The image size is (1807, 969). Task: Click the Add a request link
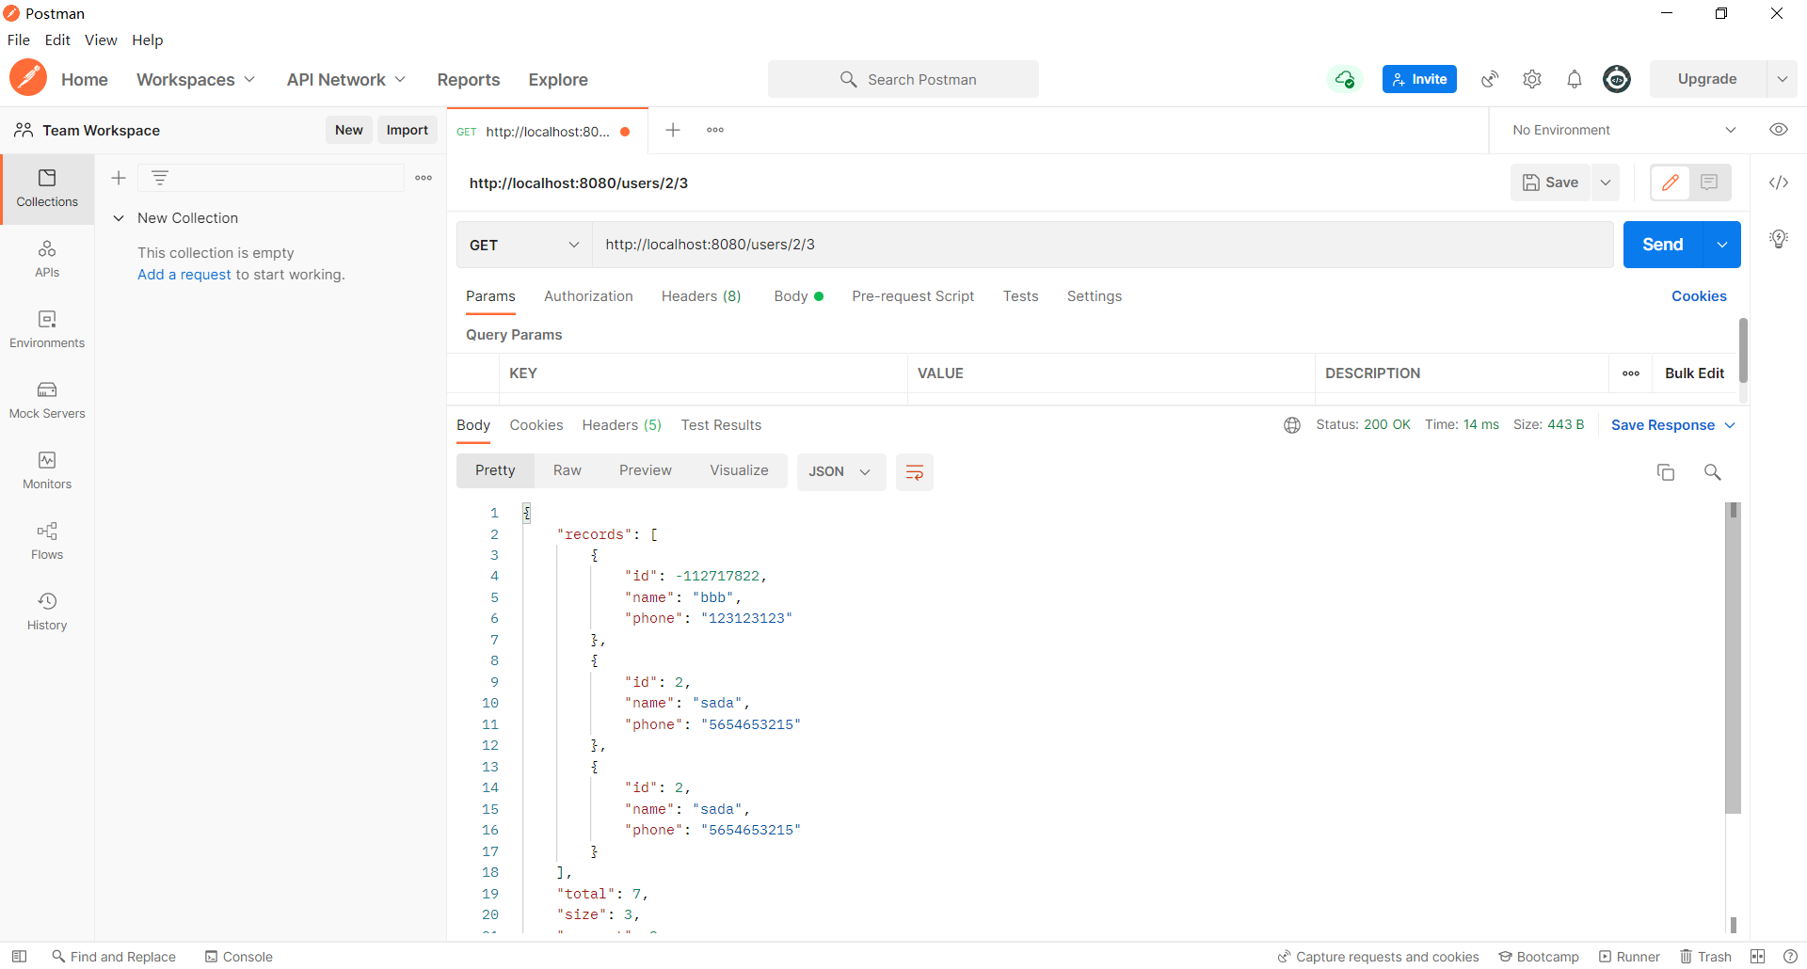point(184,275)
